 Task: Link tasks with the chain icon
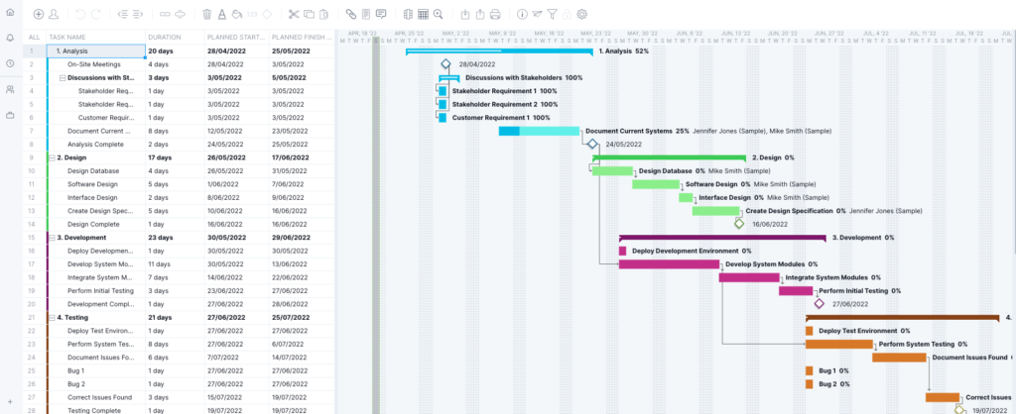(165, 15)
